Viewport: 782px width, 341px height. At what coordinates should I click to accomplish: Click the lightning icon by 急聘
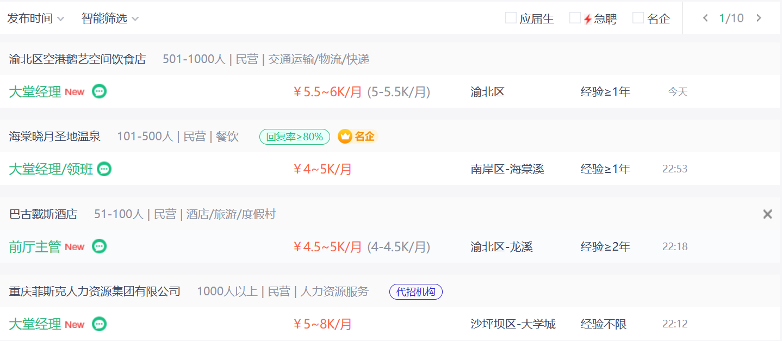tap(588, 19)
